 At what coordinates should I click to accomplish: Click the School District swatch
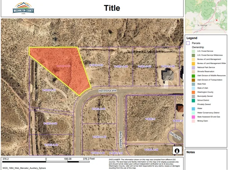194,100
